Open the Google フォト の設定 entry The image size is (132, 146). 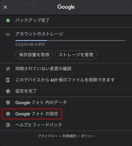32,114
